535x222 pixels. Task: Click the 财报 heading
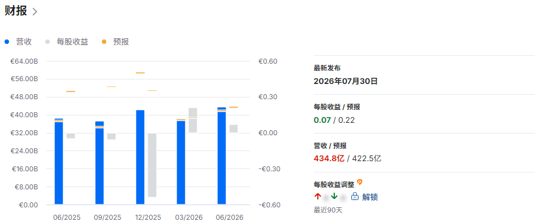point(16,11)
